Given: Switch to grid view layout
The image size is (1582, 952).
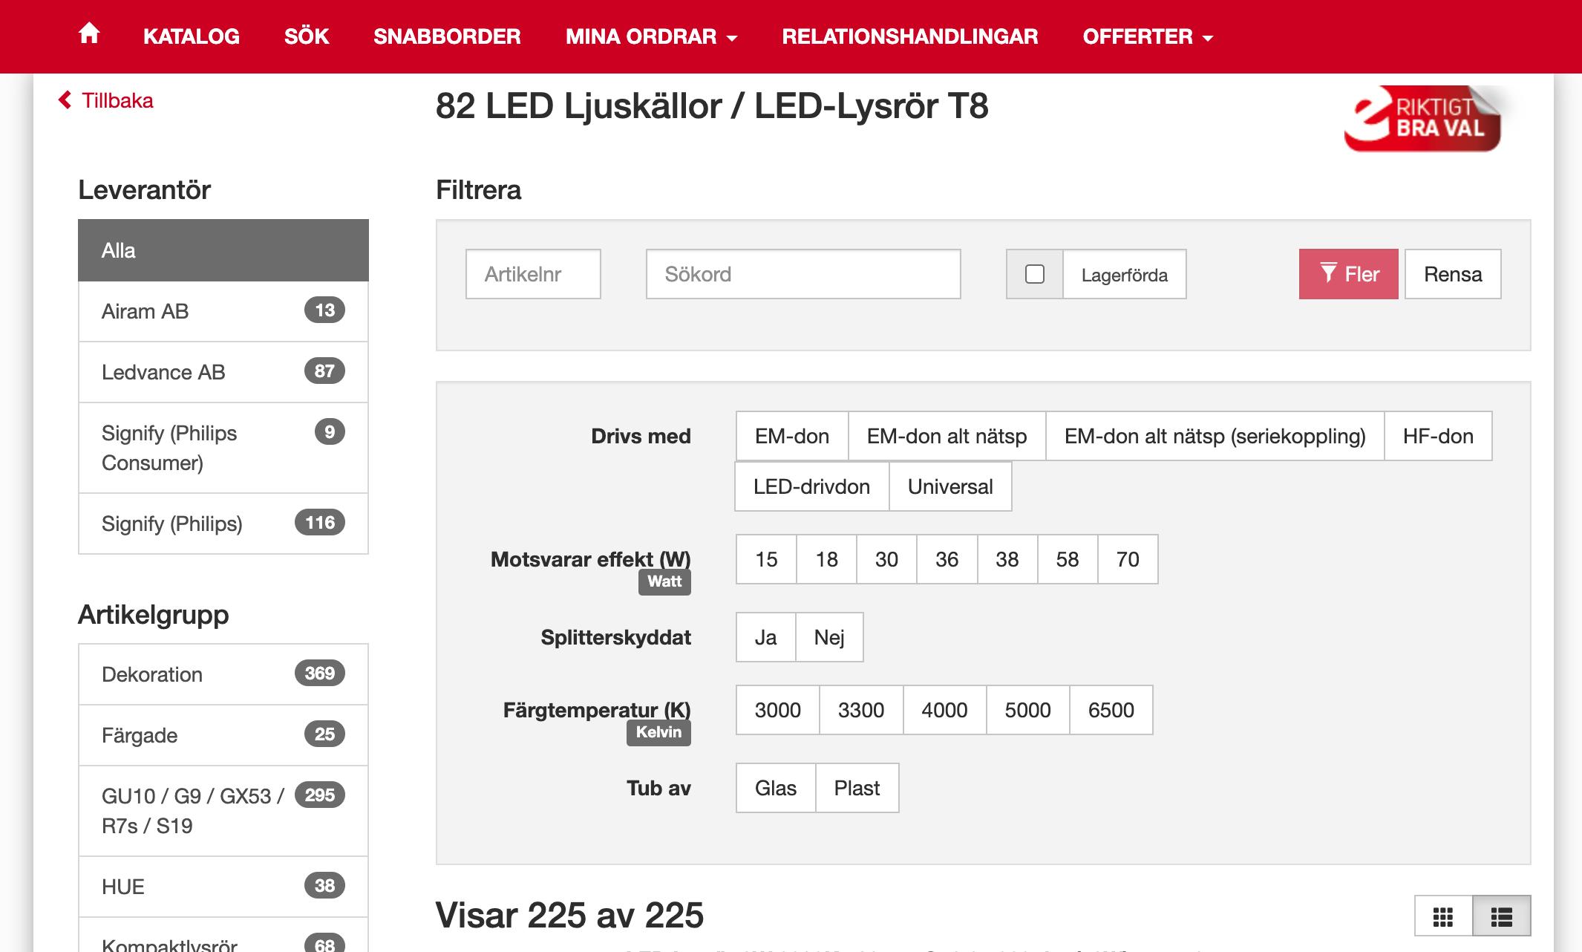Looking at the screenshot, I should pyautogui.click(x=1442, y=917).
